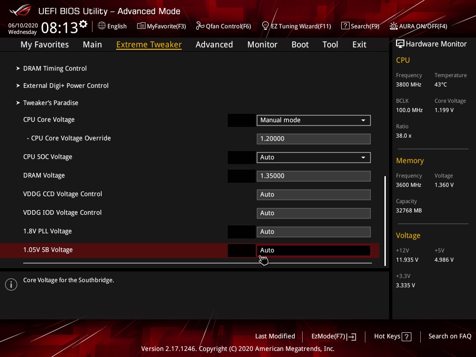Click the 08:13 clock time
Screen dimensions: 476x357
[x=59, y=27]
